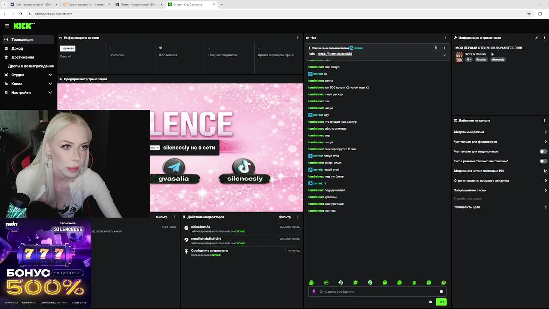The height and width of the screenshot is (309, 549).
Task: Open Чат только для фолловеров settings
Action: [500, 142]
